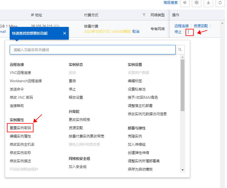Screen dimensions: 227x188
Task: Click the menu scrollbar up arrow
Action: point(182,57)
